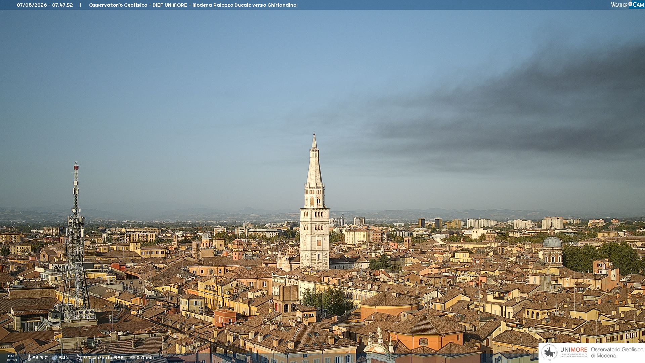
Task: Click the rain umbrella icon
Action: 132,358
